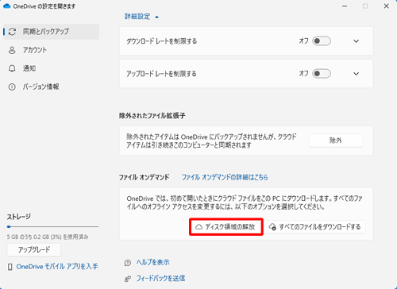
Task: Minimize the OneDrive settings window
Action: click(345, 6)
